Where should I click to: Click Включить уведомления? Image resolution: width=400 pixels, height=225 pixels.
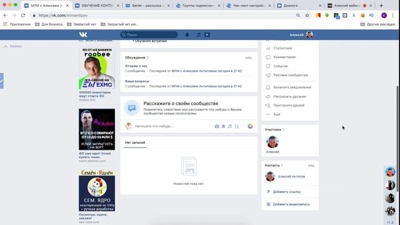[292, 87]
